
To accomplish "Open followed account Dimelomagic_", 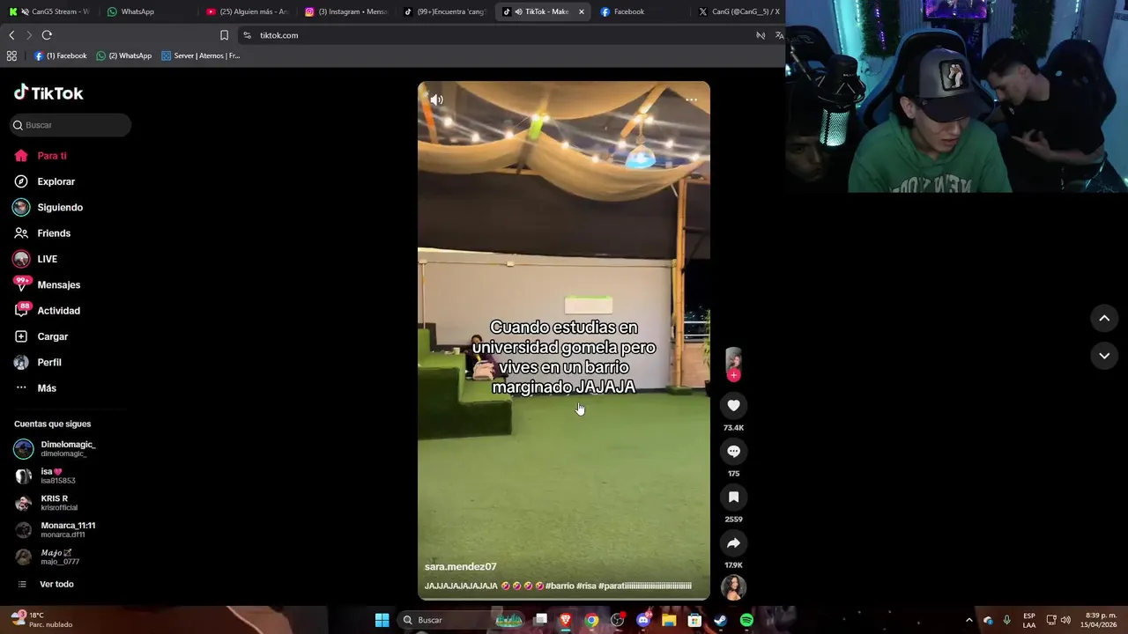I will click(x=55, y=449).
